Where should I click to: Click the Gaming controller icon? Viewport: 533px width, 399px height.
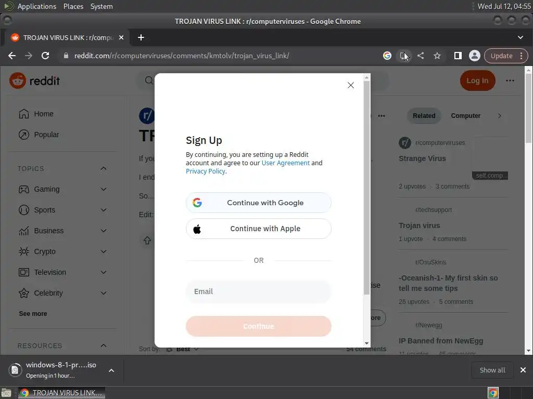click(24, 189)
